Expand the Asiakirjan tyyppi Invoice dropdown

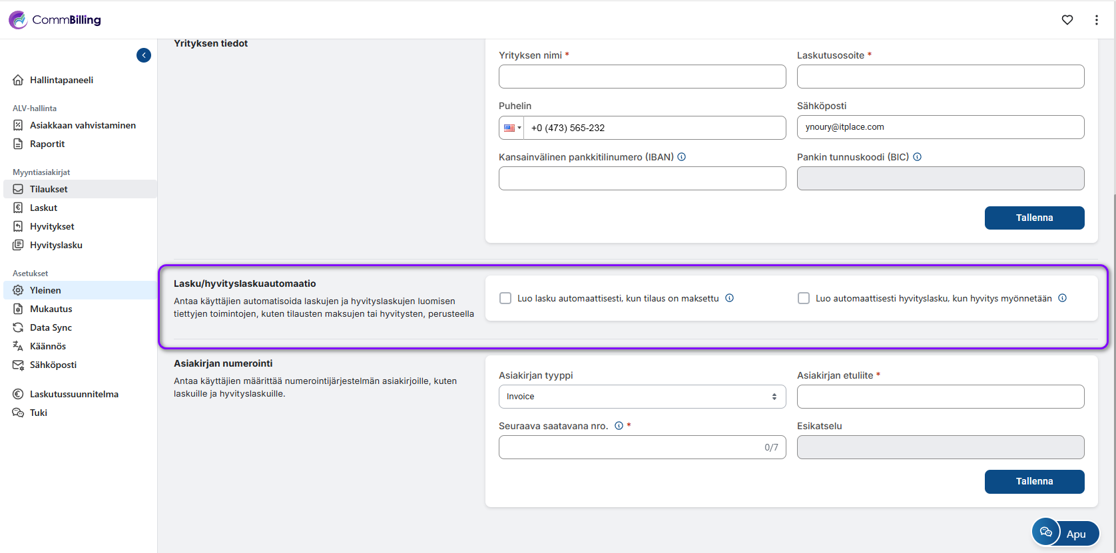tap(642, 397)
